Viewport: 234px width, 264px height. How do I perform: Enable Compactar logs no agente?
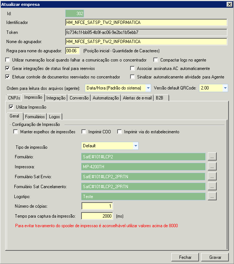coord(156,60)
